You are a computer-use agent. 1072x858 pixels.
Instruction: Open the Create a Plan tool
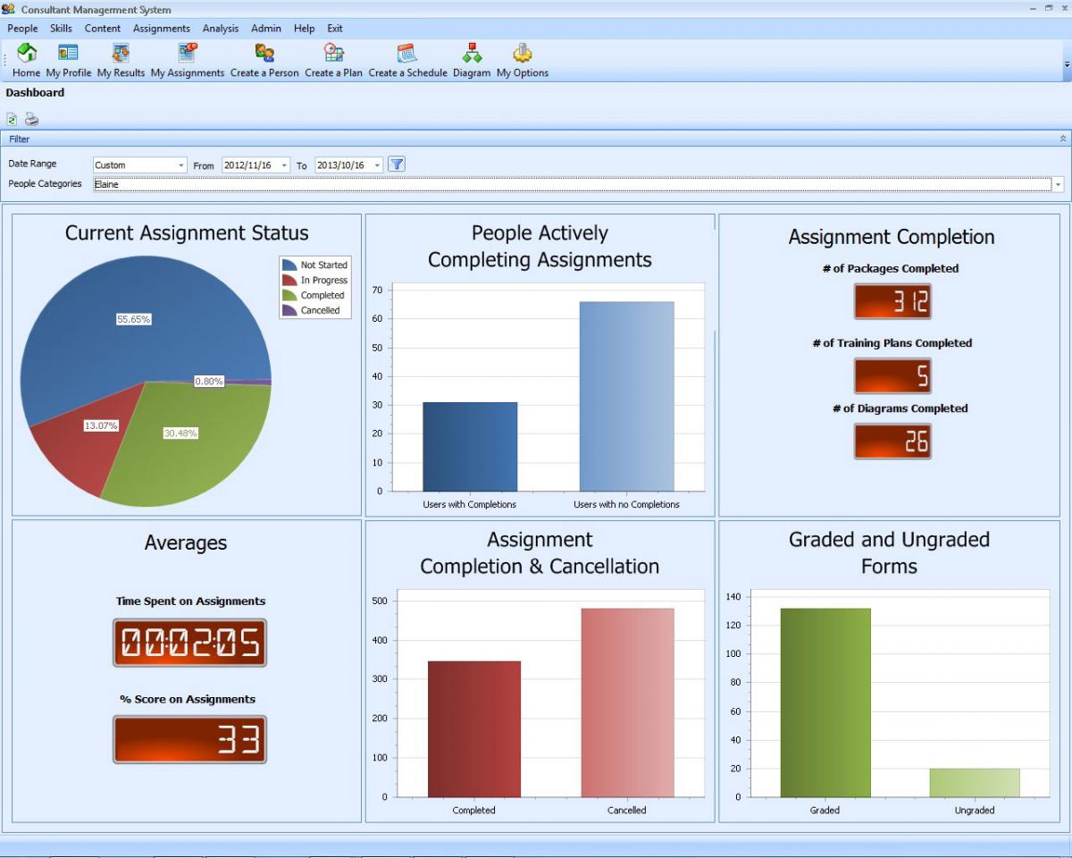[x=333, y=54]
